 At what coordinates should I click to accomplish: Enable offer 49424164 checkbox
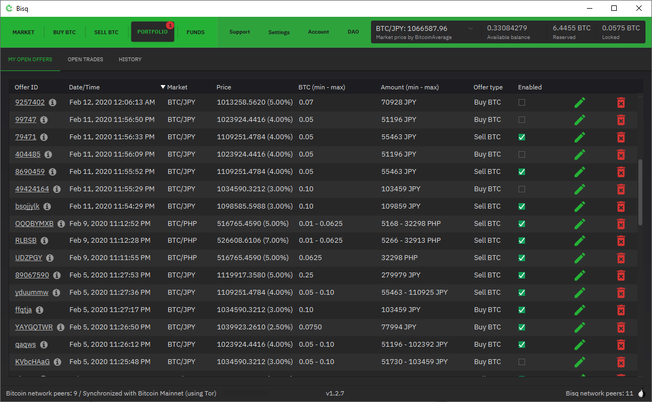[522, 189]
